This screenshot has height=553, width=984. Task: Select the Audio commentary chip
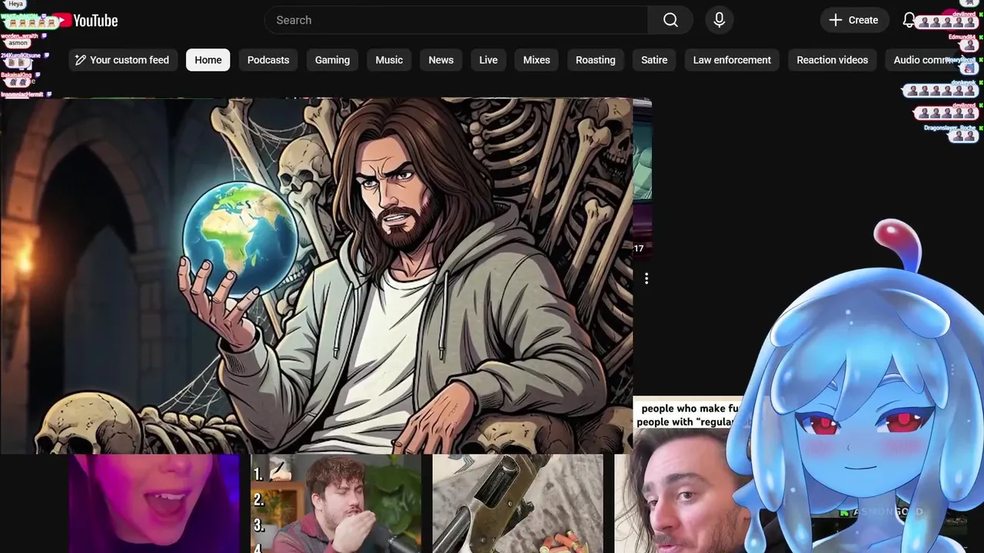pyautogui.click(x=928, y=60)
